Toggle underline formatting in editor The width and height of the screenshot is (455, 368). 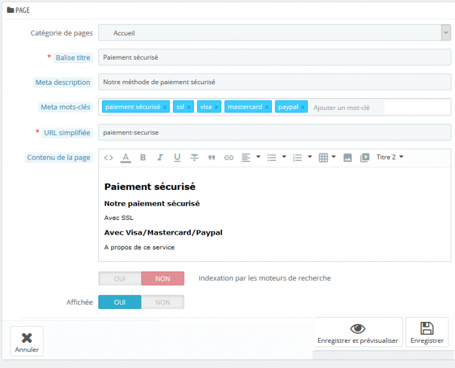177,157
